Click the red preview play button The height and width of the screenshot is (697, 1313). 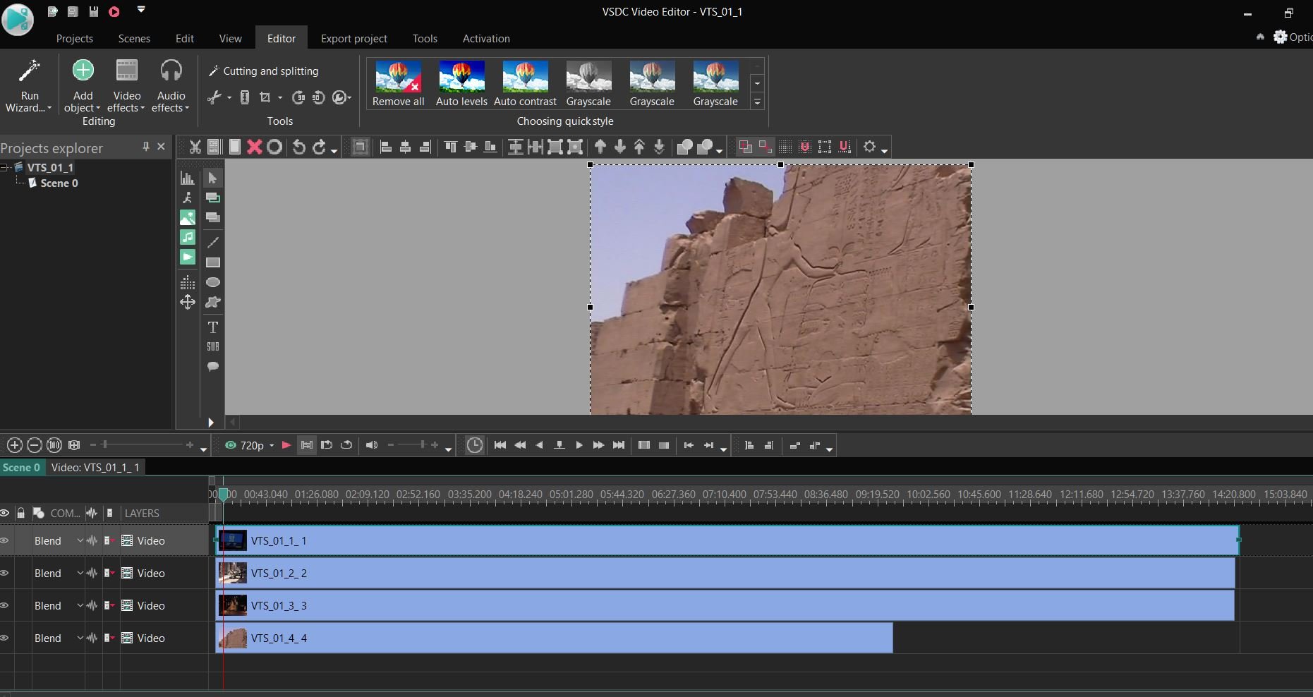tap(286, 445)
